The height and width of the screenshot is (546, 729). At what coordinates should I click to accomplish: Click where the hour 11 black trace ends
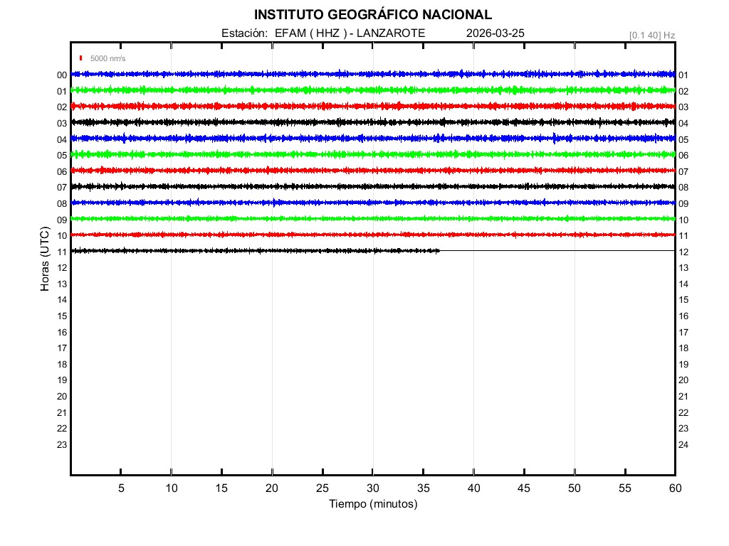[x=439, y=250]
